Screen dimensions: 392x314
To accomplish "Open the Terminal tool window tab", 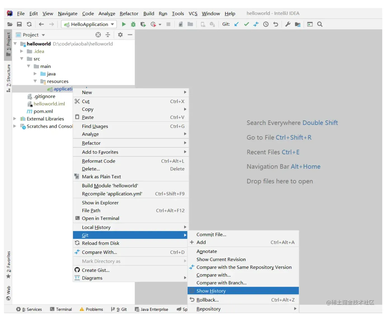I will [61, 309].
